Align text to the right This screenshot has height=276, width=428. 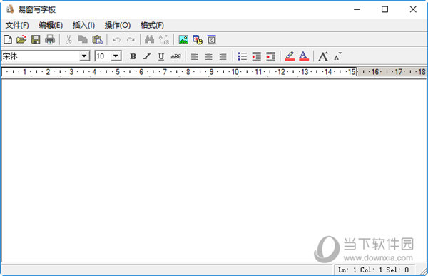[223, 56]
